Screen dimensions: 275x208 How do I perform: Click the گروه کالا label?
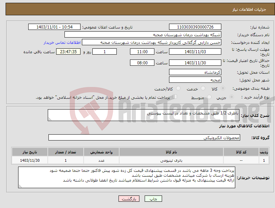260,138
